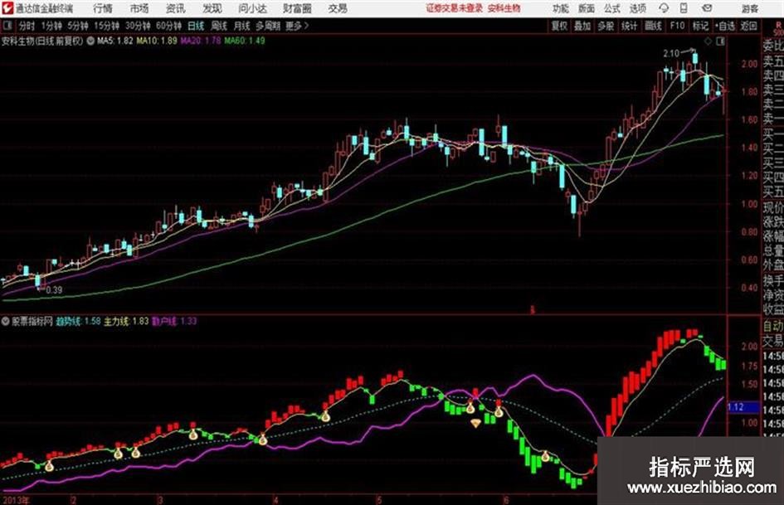Viewport: 784px width, 505px height.
Task: Click the 游客 guest account button
Action: point(750,8)
